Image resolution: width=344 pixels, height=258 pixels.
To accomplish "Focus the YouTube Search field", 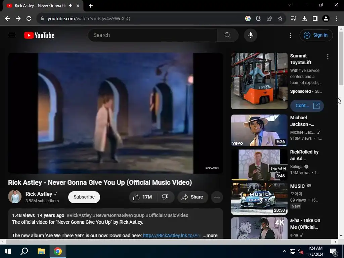I will [153, 35].
